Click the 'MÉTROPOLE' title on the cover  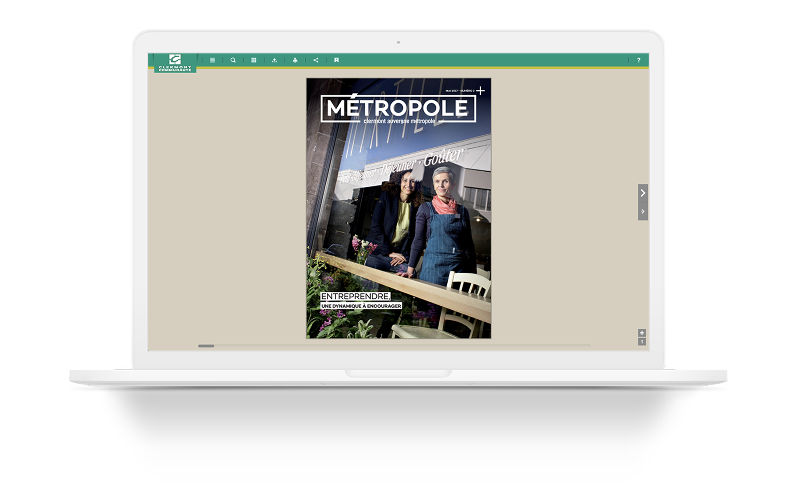(397, 107)
